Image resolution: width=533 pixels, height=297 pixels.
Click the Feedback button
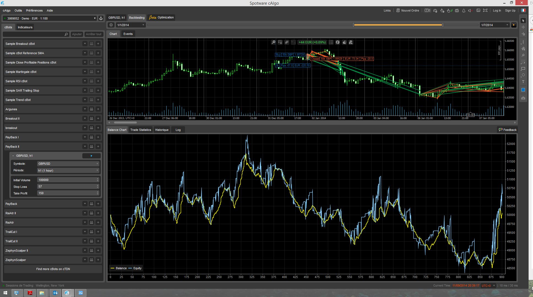507,130
